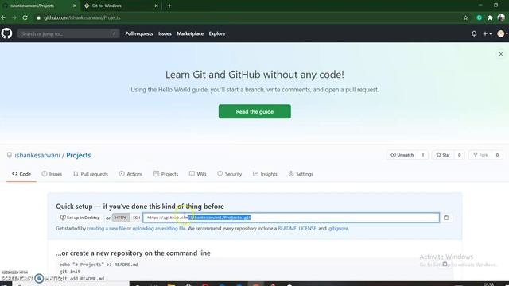The image size is (509, 286).
Task: Open ishankesarwani owner link
Action: coord(37,155)
